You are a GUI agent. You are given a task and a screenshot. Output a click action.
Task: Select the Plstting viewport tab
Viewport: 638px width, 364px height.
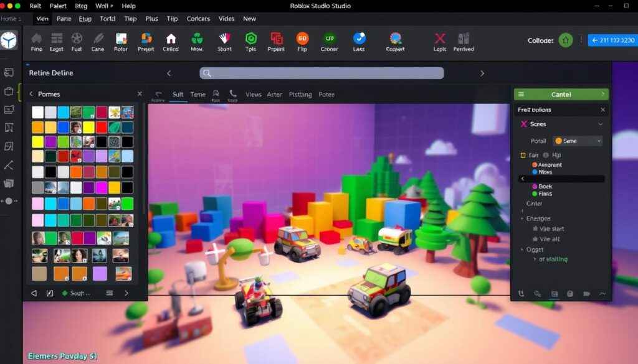point(300,94)
